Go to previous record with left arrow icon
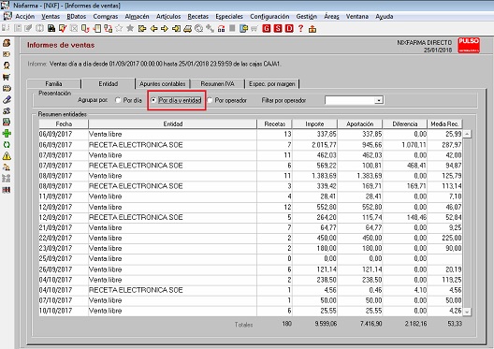Screen dimensions: 494x349 (x=153, y=29)
